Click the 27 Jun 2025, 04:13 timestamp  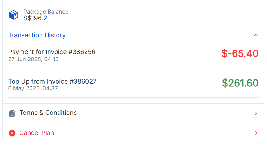33,59
